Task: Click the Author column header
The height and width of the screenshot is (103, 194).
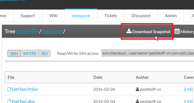Action: point(142,77)
